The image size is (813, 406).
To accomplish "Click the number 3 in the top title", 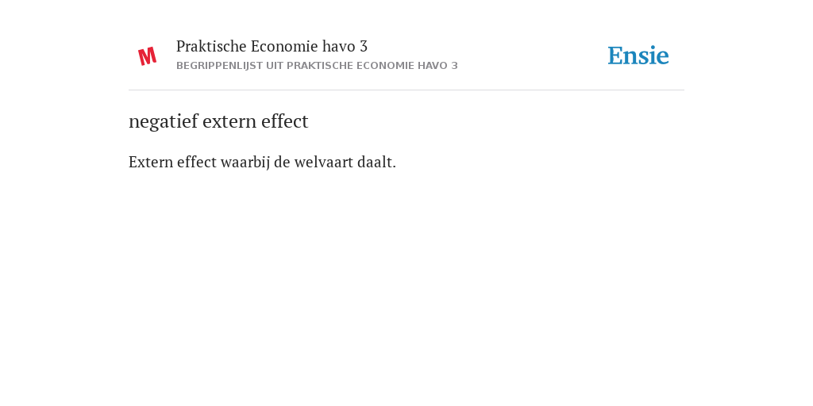I will 364,47.
